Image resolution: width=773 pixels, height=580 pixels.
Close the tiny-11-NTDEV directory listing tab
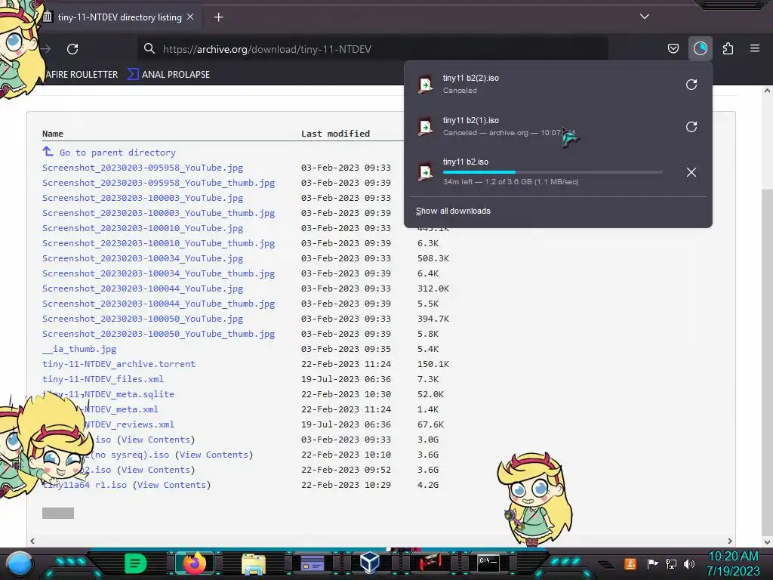(190, 17)
